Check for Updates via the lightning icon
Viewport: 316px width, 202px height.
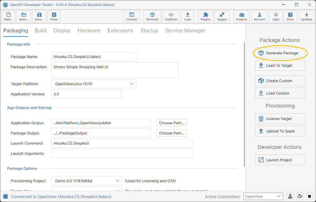[307, 16]
